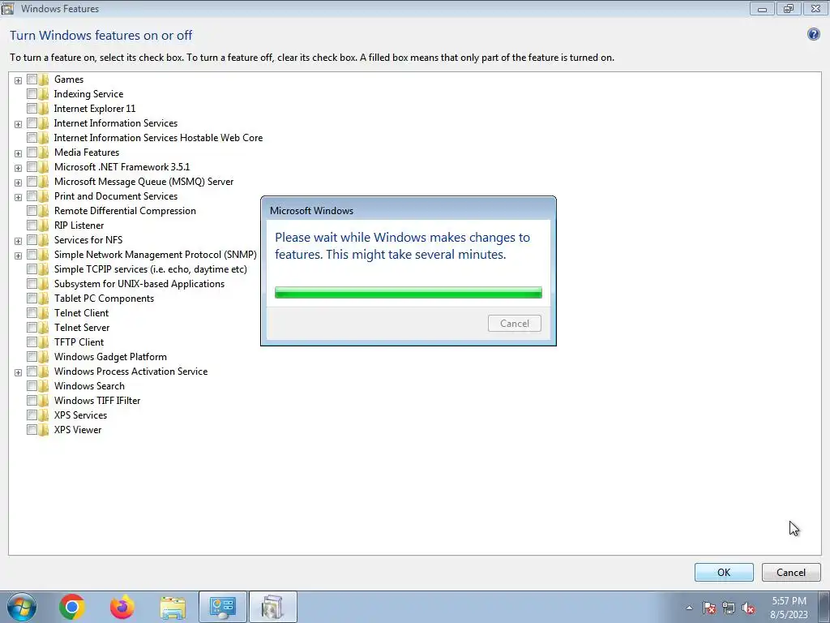
Task: Open the Windows Start orb
Action: click(x=22, y=607)
